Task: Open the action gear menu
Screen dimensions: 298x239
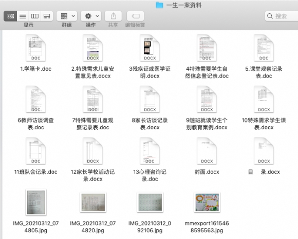Action: pos(91,16)
